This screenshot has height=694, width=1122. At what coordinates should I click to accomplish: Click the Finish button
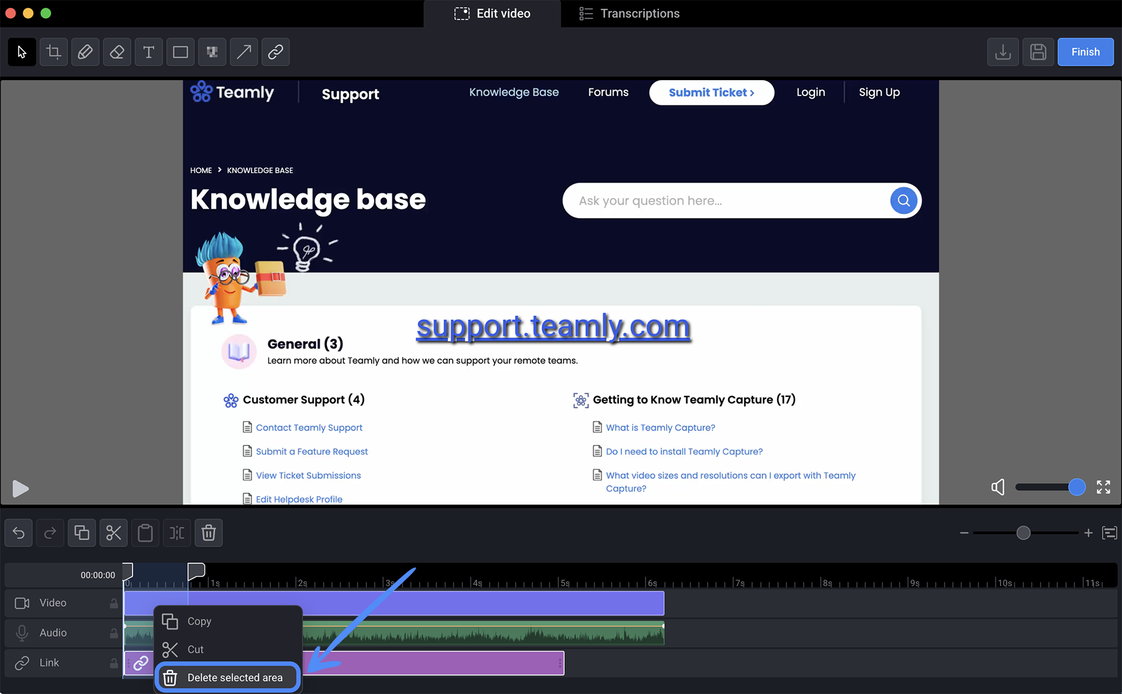[1085, 52]
